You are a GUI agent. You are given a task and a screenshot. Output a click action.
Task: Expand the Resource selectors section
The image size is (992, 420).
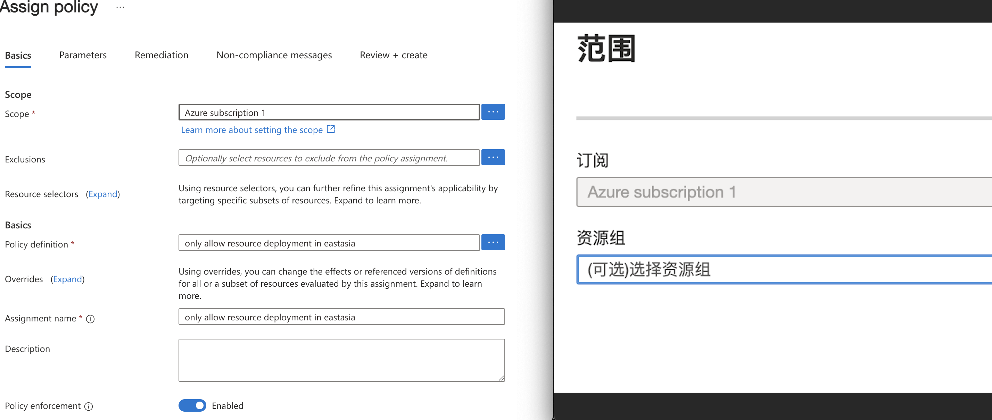102,194
